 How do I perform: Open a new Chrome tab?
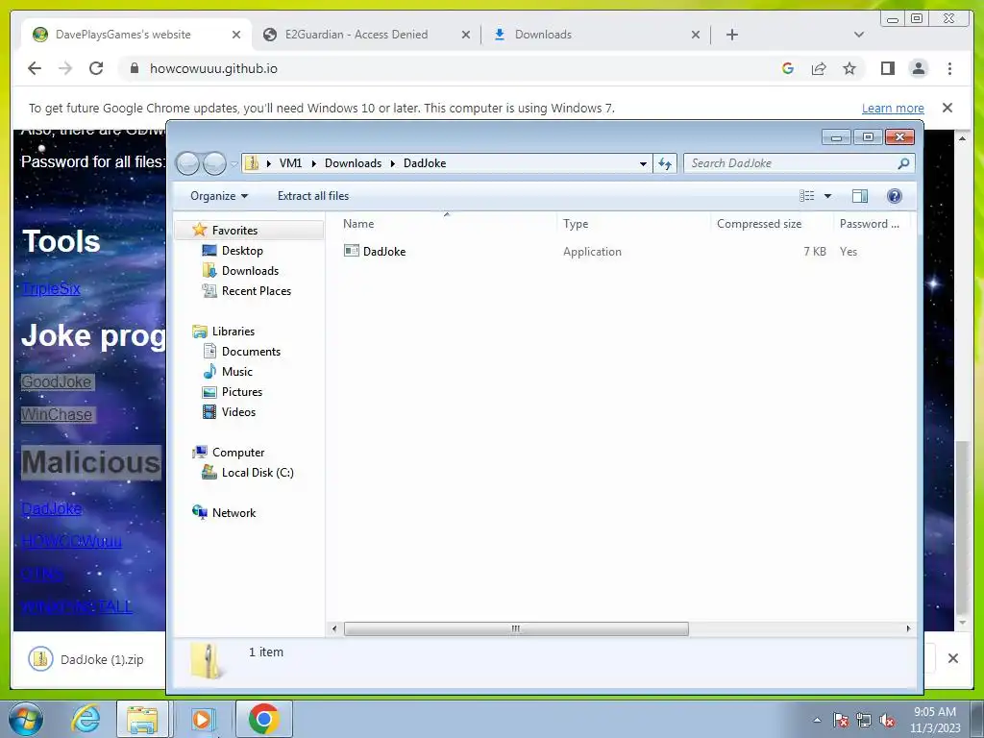click(731, 35)
